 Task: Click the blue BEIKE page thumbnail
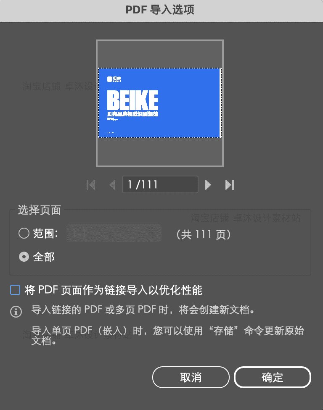click(160, 103)
